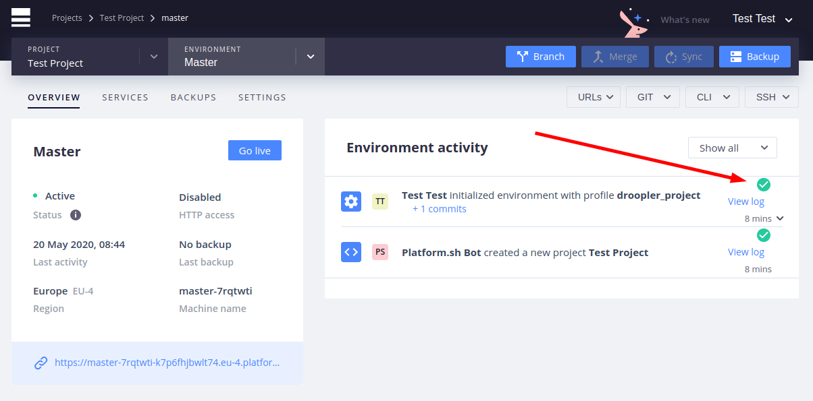Click green success check on initialized environment row
This screenshot has height=401, width=813.
[763, 184]
